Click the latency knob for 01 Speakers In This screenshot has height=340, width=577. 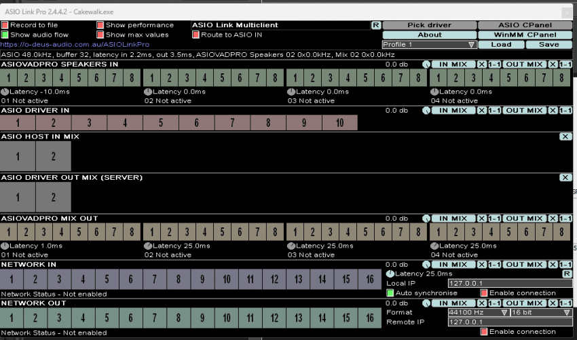point(5,92)
